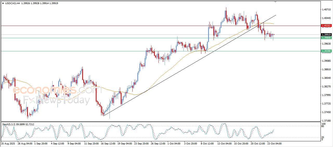This screenshot has height=147, width=333.
Task: Select the red 1.40203 price label
Action: pyautogui.click(x=326, y=26)
